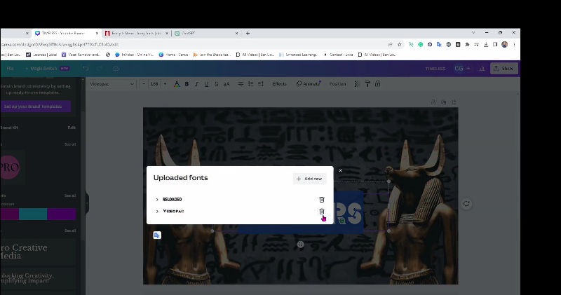The width and height of the screenshot is (561, 295).
Task: Collapse the side panel handle
Action: pyautogui.click(x=87, y=203)
